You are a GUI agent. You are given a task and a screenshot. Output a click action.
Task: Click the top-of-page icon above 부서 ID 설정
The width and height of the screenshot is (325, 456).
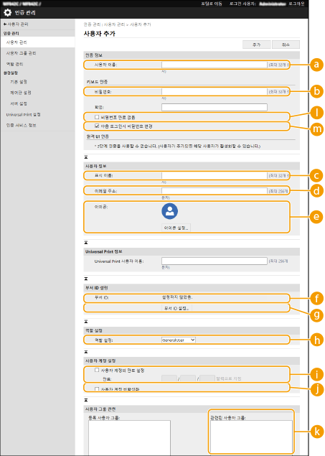point(86,279)
